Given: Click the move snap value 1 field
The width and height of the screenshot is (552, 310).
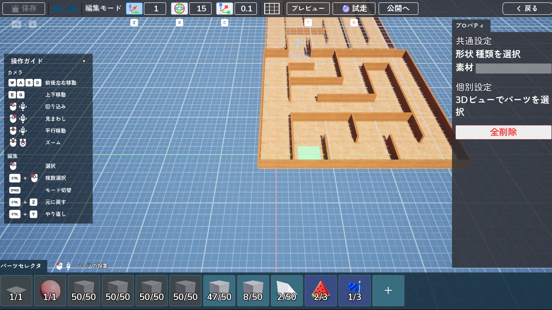Looking at the screenshot, I should 155,8.
